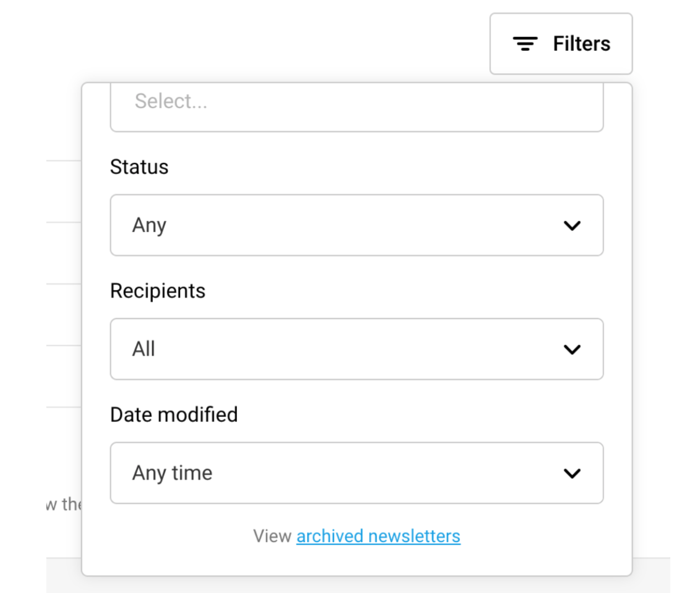Click the Filters button
This screenshot has height=593, width=678.
[561, 44]
